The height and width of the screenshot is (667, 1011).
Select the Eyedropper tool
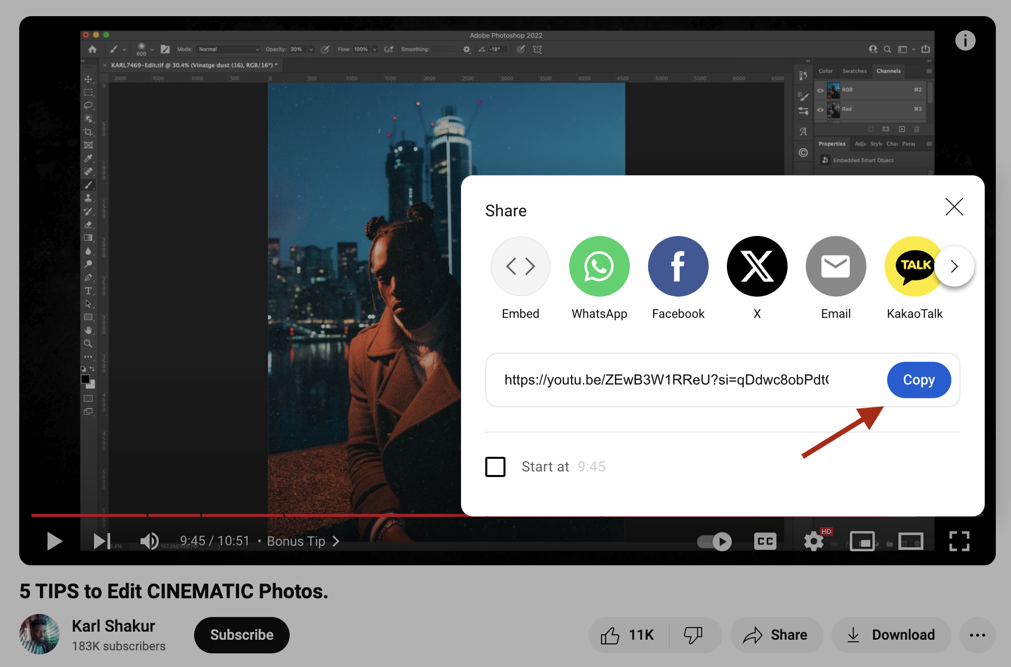click(88, 158)
